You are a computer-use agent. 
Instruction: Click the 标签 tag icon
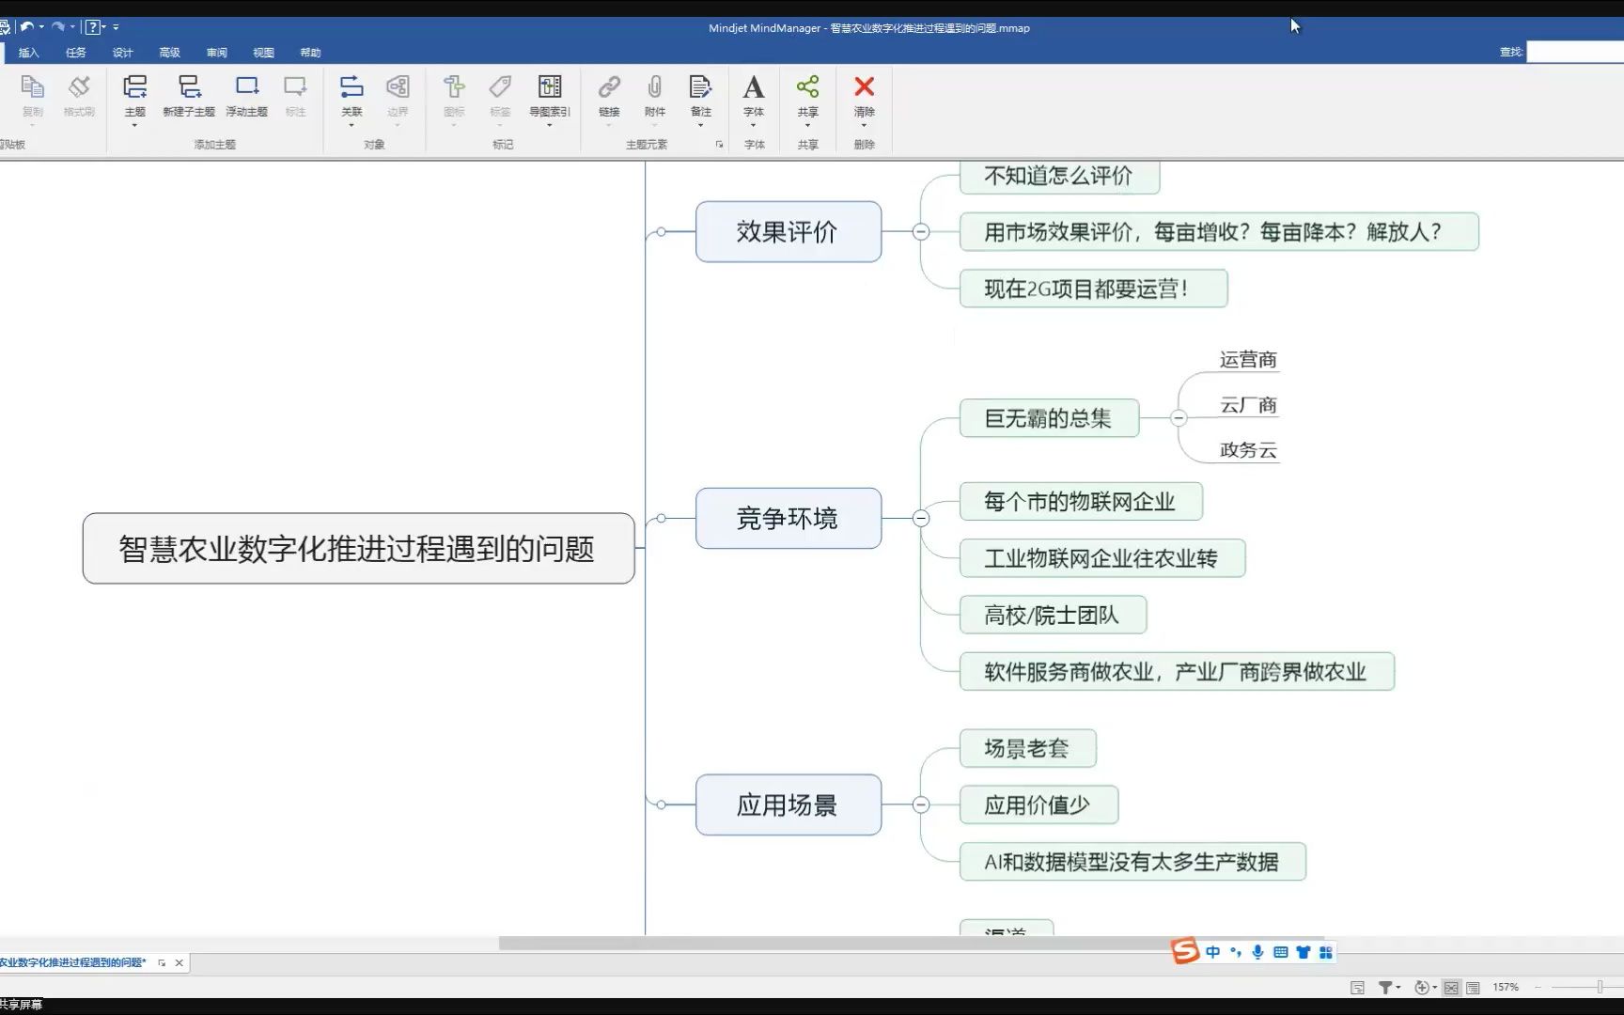(500, 87)
